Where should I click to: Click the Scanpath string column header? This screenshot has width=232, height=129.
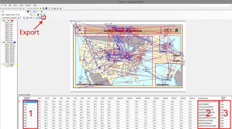(209, 98)
